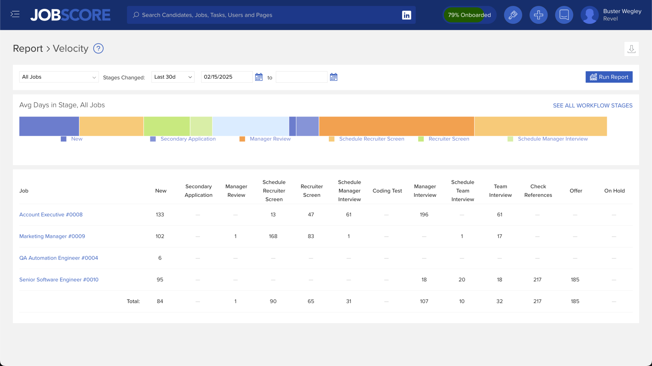Expand the All Jobs dropdown
The width and height of the screenshot is (652, 366).
tap(59, 77)
